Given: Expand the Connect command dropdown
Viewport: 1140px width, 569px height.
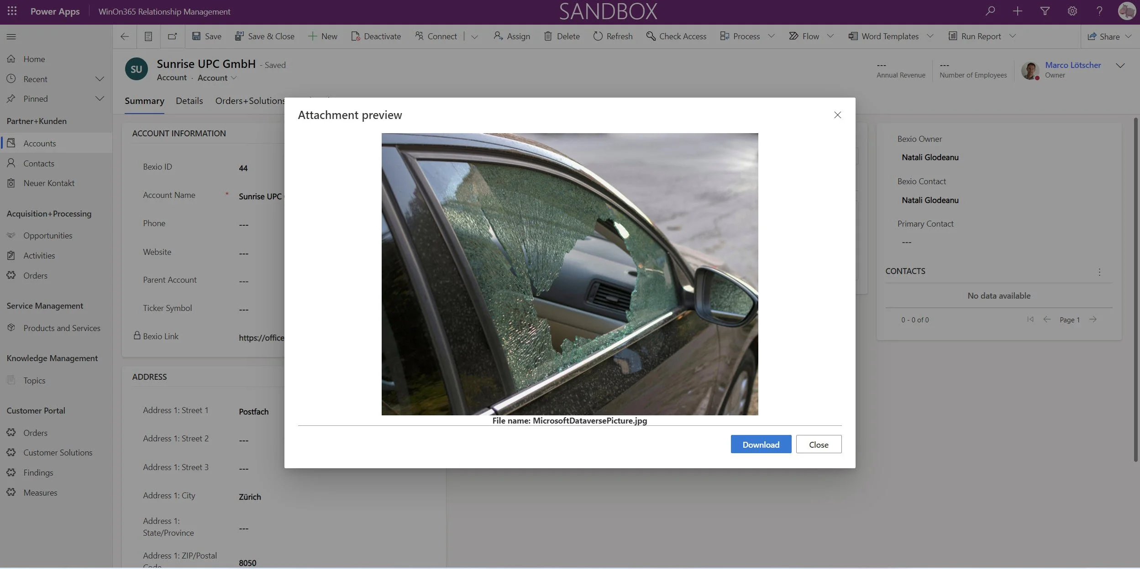Looking at the screenshot, I should [474, 36].
